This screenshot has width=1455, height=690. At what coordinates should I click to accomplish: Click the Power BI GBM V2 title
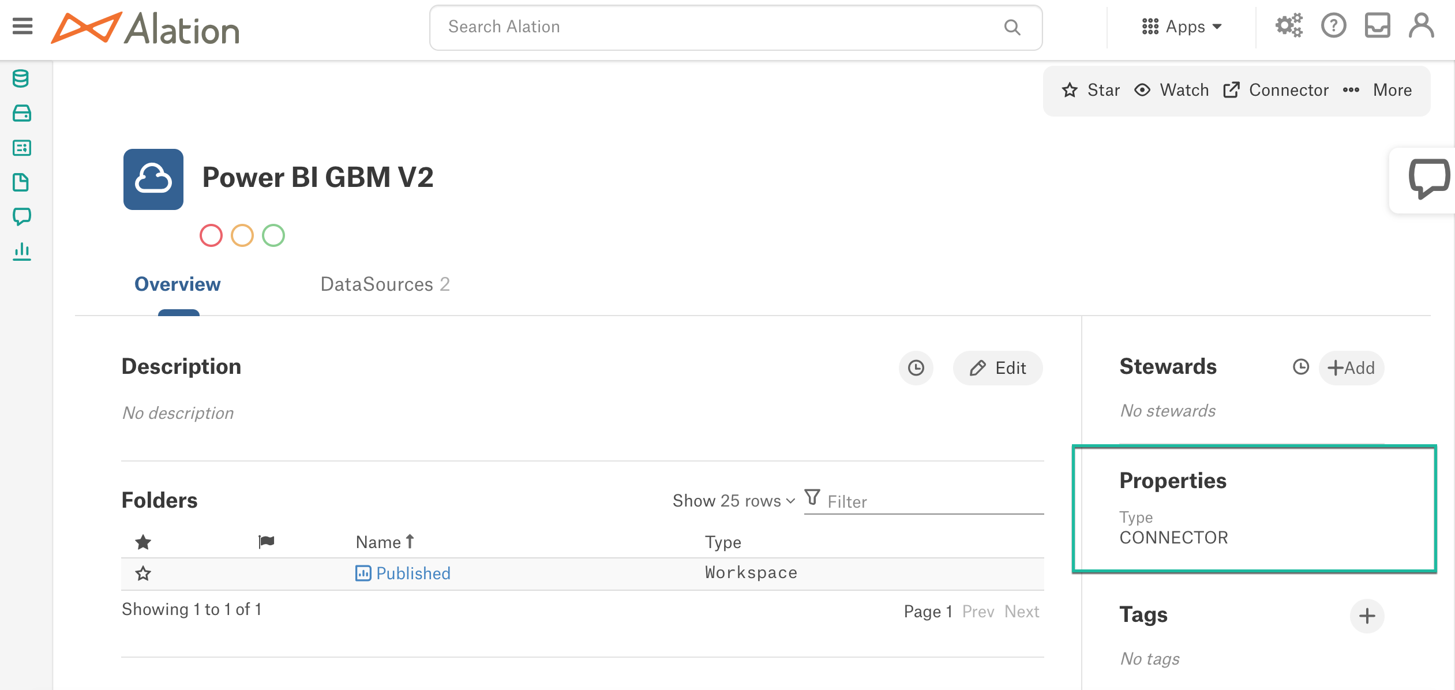[x=317, y=177]
